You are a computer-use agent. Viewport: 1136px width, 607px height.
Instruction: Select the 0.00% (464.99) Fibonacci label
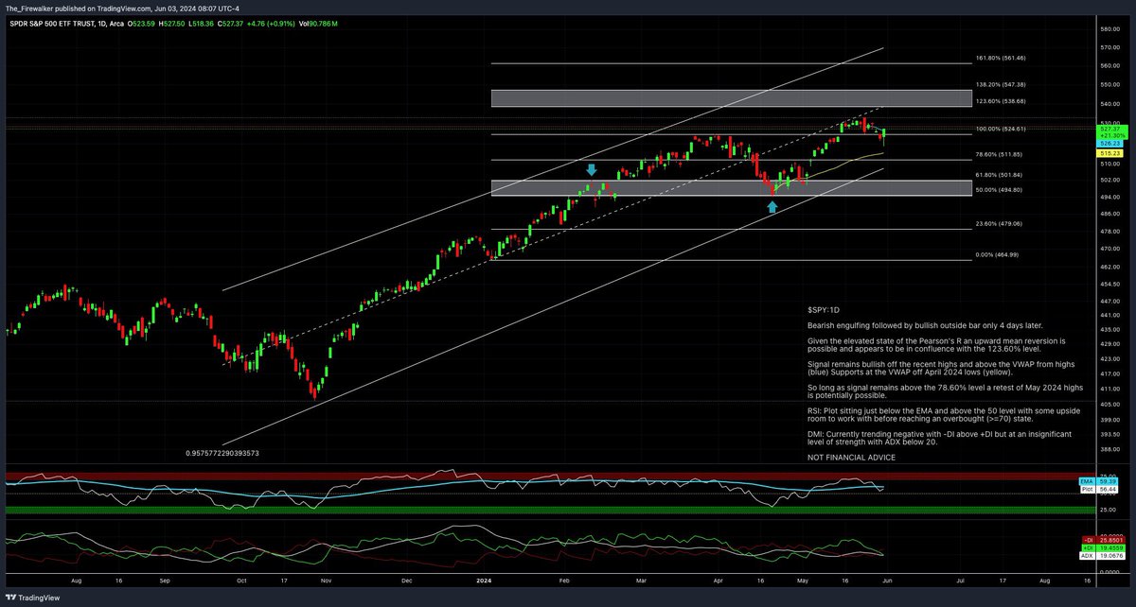(999, 255)
